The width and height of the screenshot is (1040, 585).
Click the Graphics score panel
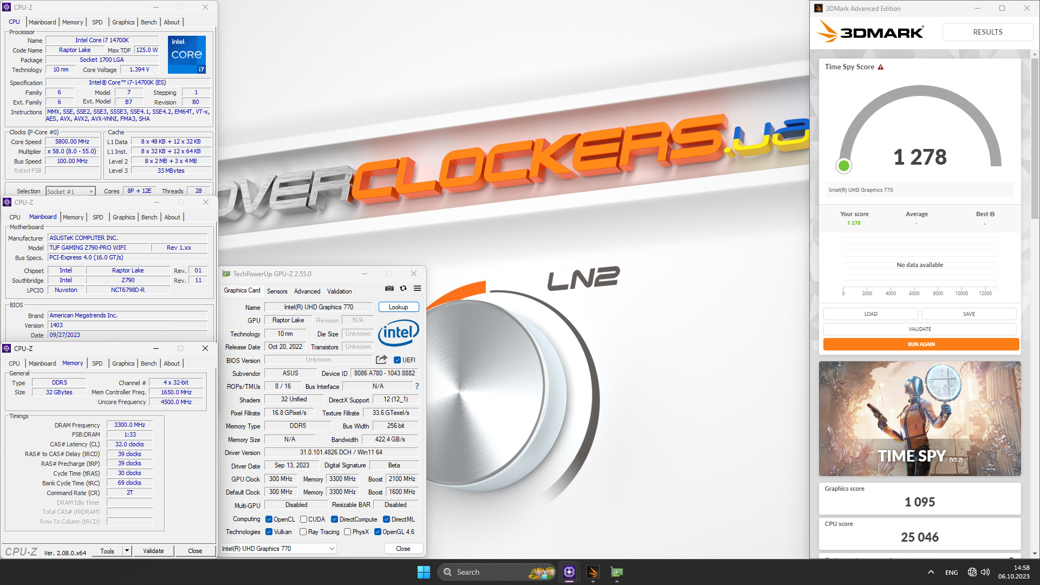point(920,498)
